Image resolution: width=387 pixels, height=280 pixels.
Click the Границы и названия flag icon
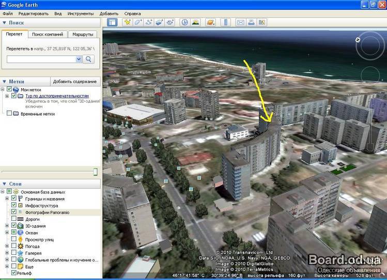(20, 199)
